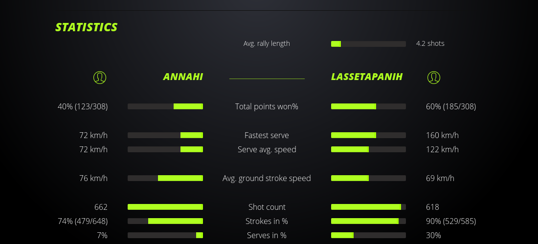Click Annahi's Avg. ground stroke speed bar
This screenshot has height=244, width=538.
point(165,178)
